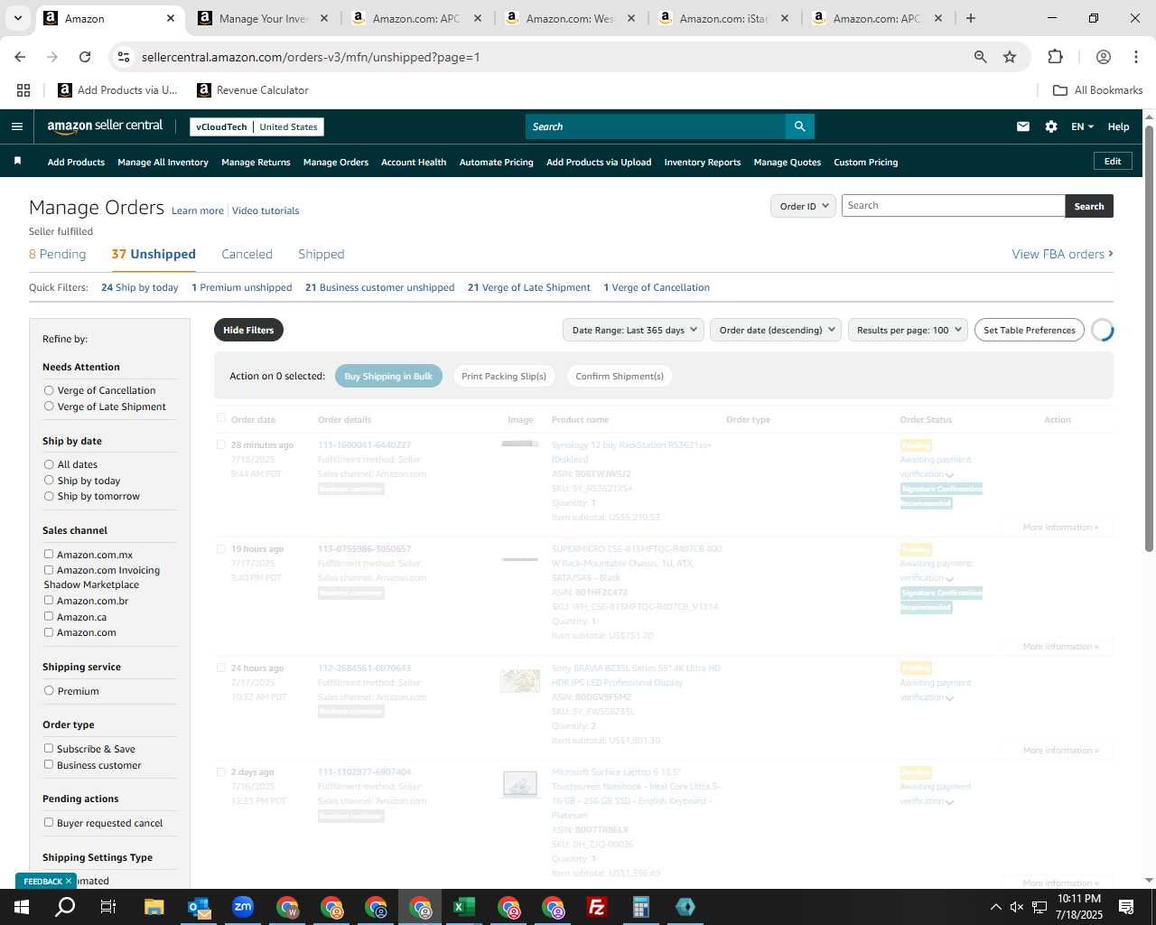Screen dimensions: 1156x925
Task: Open Order date descending sort dropdown
Action: [776, 330]
